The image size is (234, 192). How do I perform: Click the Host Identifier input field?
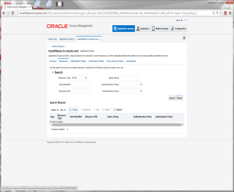pyautogui.click(x=82, y=85)
